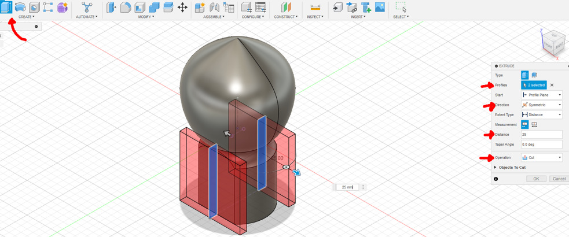The height and width of the screenshot is (237, 569).
Task: Click the Configure table icon
Action: click(260, 7)
